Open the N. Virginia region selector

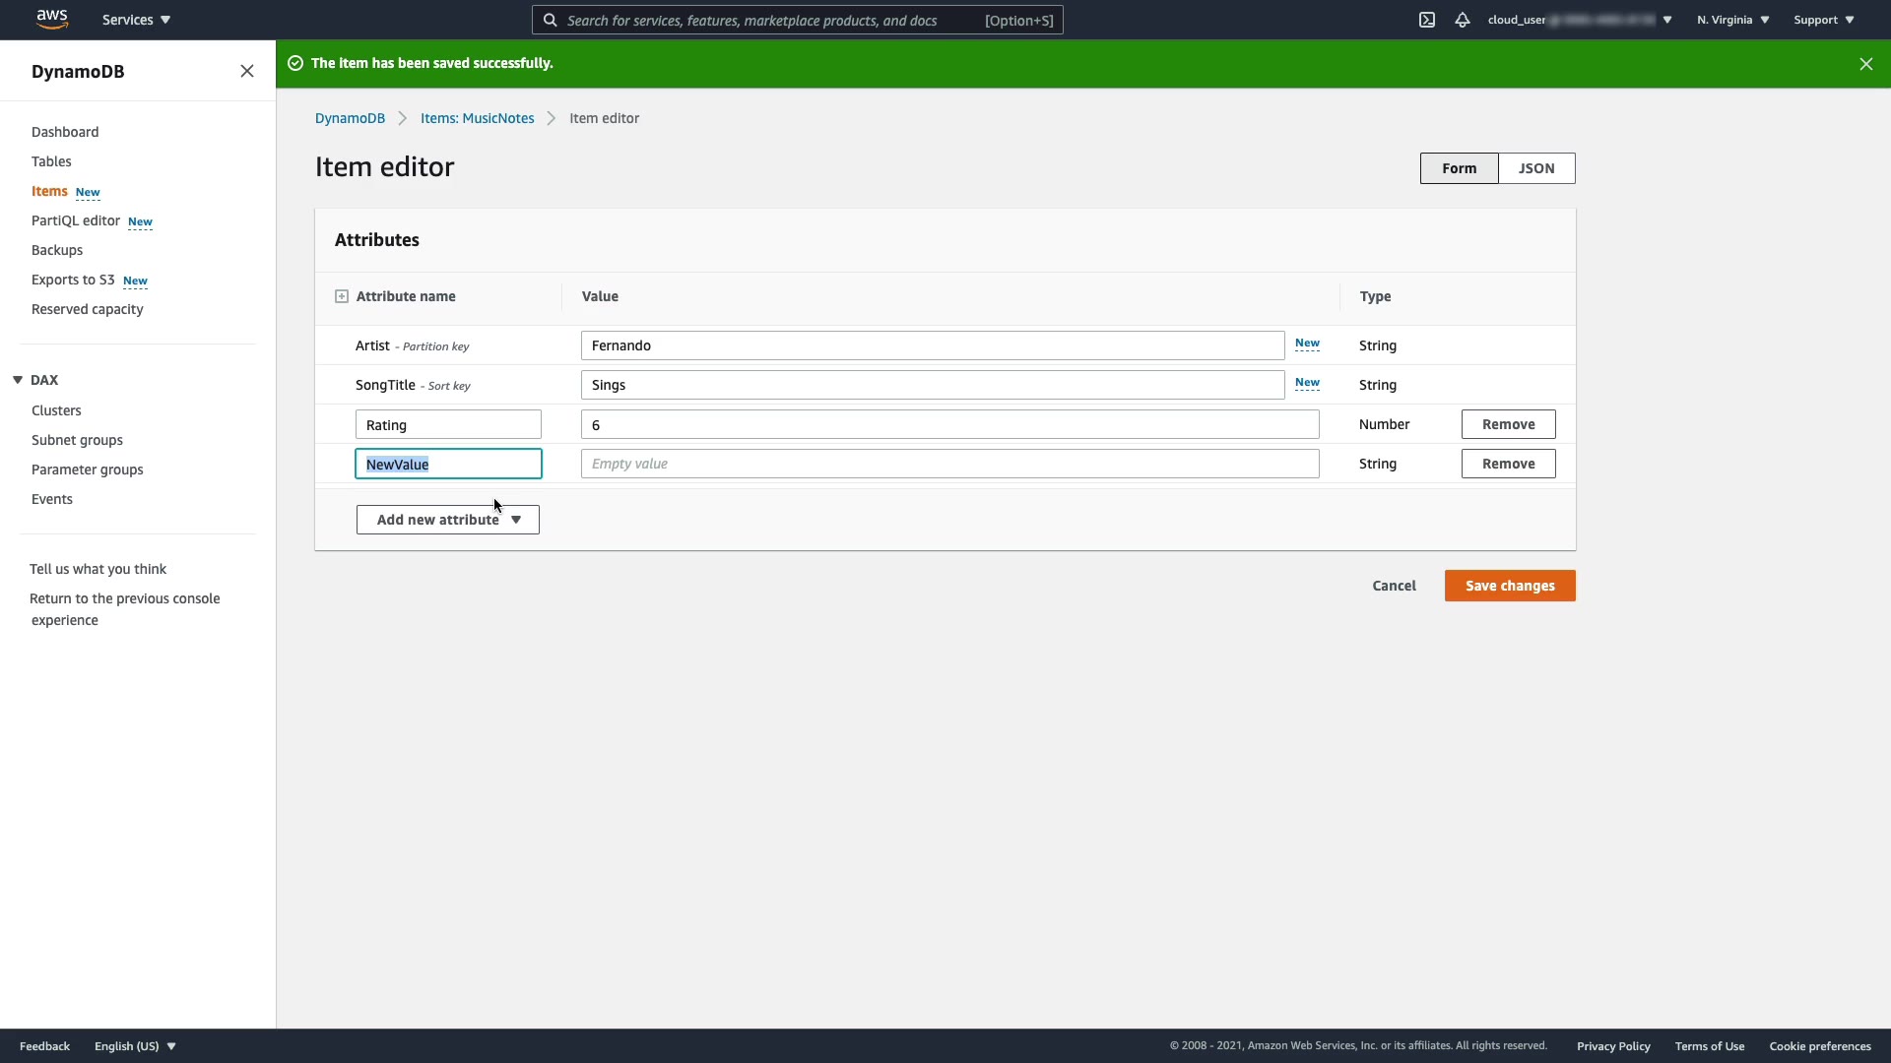1732,20
